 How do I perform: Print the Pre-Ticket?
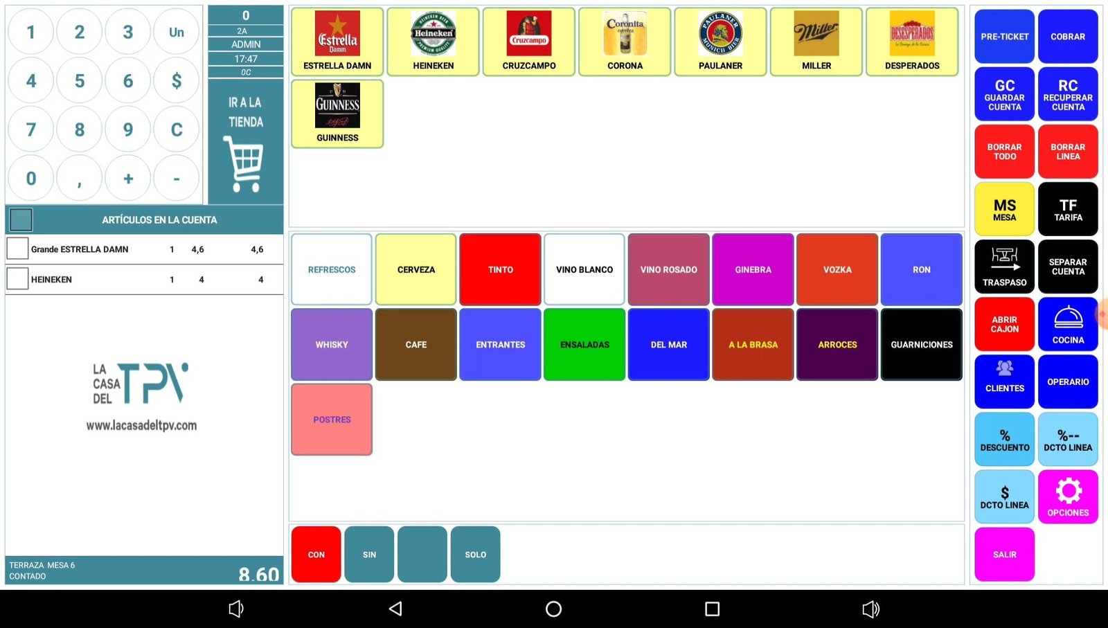[1004, 36]
